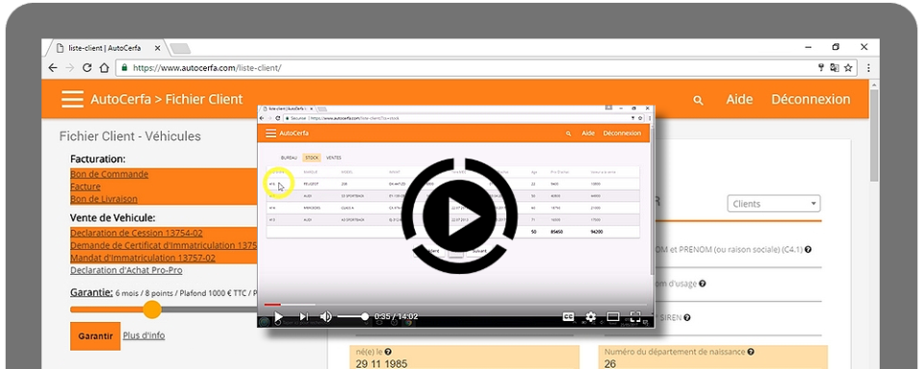Select the BUREAU tab in the video
The width and height of the screenshot is (924, 369).
click(289, 158)
